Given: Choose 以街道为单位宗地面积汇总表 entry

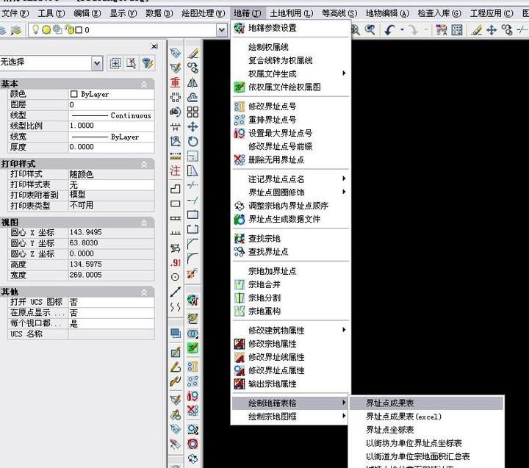Looking at the screenshot, I should click(x=426, y=456).
